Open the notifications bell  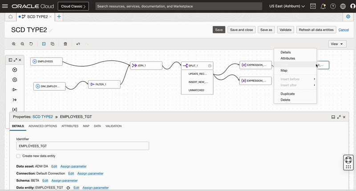323,6
